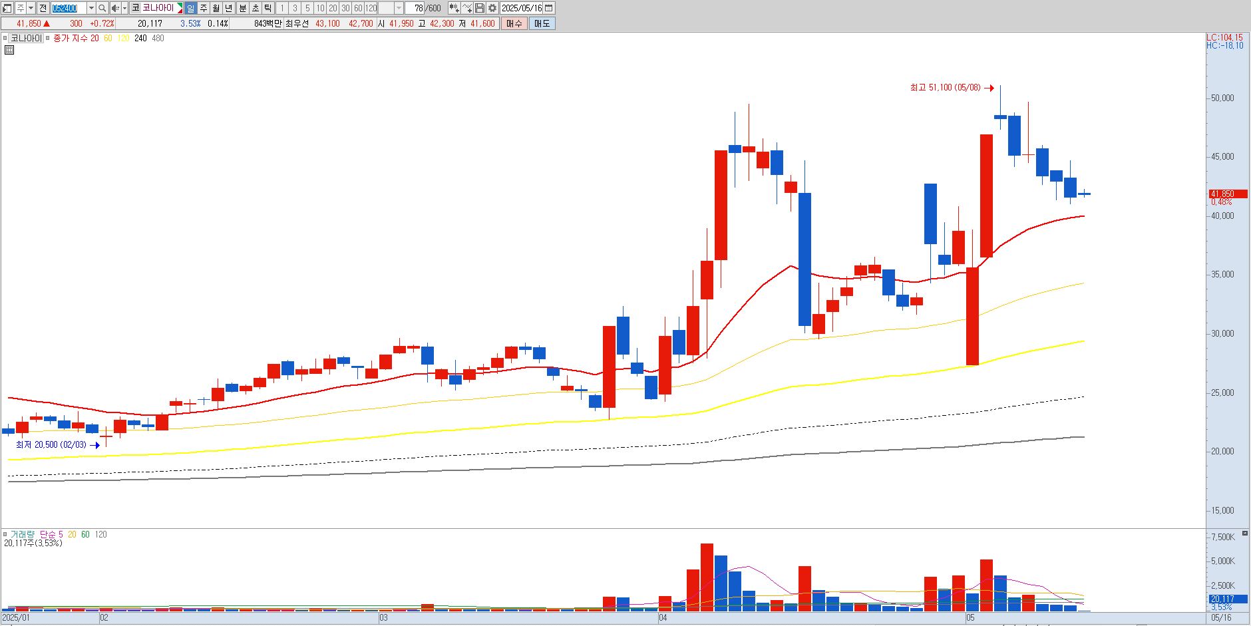Select the 초 seconds period

pos(256,8)
